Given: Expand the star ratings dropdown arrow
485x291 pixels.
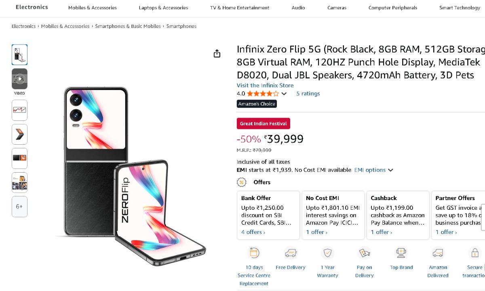Looking at the screenshot, I should tap(284, 94).
